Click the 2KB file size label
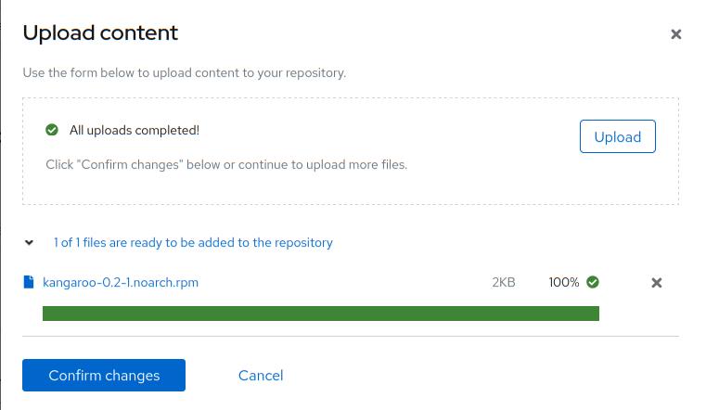The height and width of the screenshot is (410, 706). click(503, 282)
